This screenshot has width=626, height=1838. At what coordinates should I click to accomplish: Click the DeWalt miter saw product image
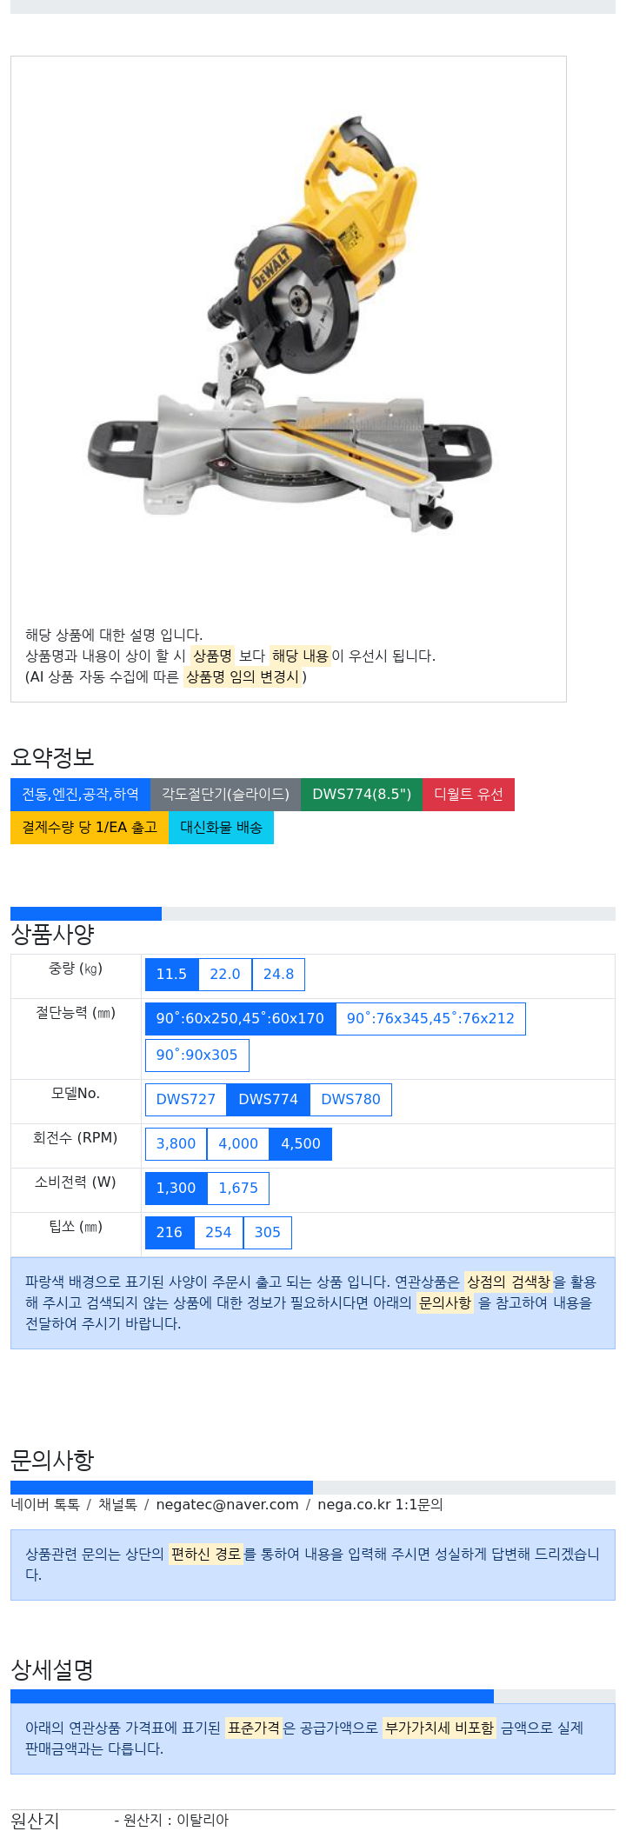pyautogui.click(x=289, y=323)
